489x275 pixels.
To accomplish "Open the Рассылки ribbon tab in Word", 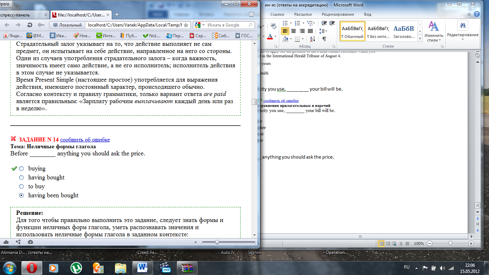I will [303, 14].
